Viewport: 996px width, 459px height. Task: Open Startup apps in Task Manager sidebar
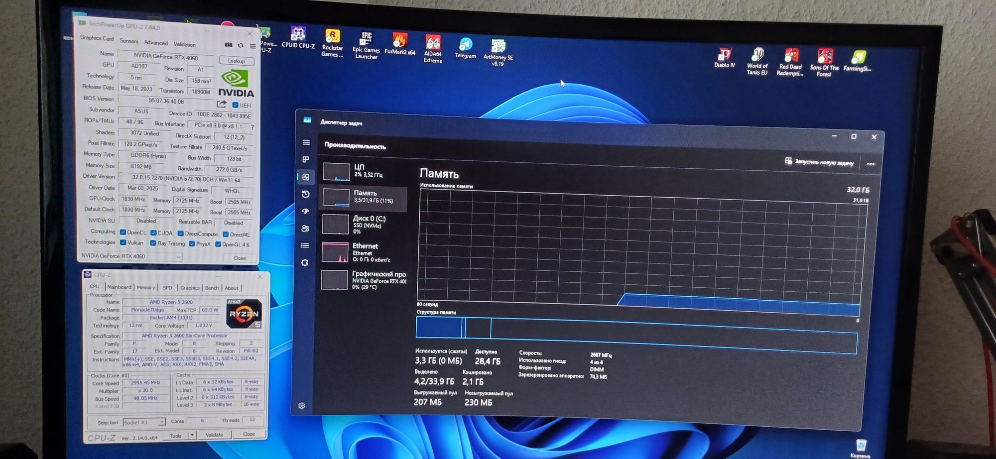[x=306, y=211]
